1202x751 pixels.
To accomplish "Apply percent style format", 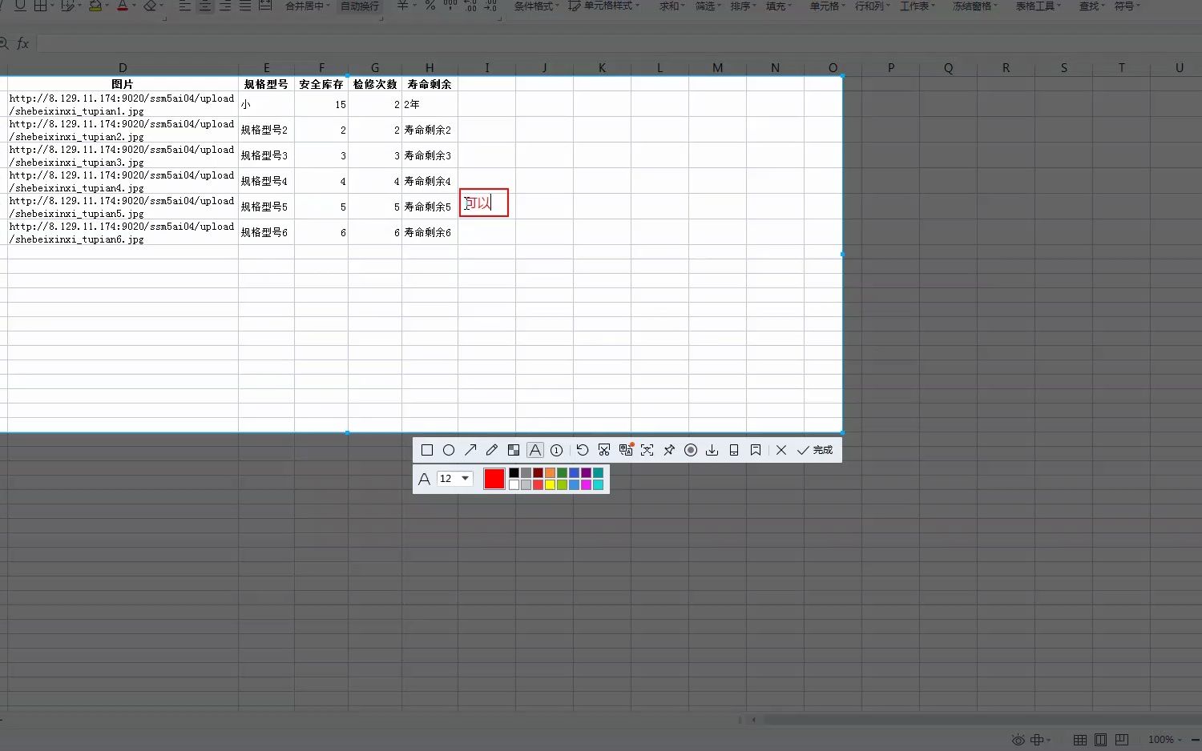I will tap(430, 5).
